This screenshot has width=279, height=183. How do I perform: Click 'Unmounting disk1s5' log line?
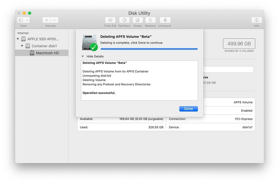[97, 76]
